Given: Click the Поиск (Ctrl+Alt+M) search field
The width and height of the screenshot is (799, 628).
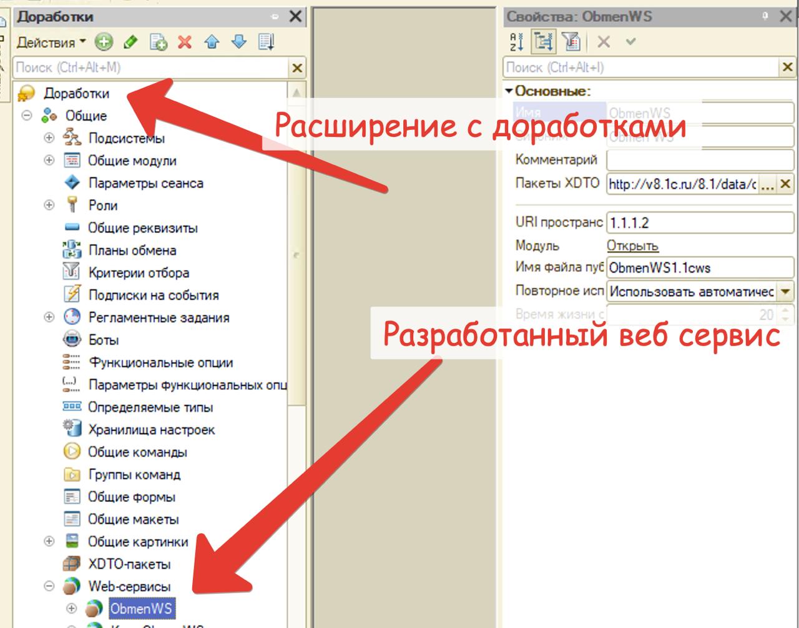Looking at the screenshot, I should [x=150, y=67].
